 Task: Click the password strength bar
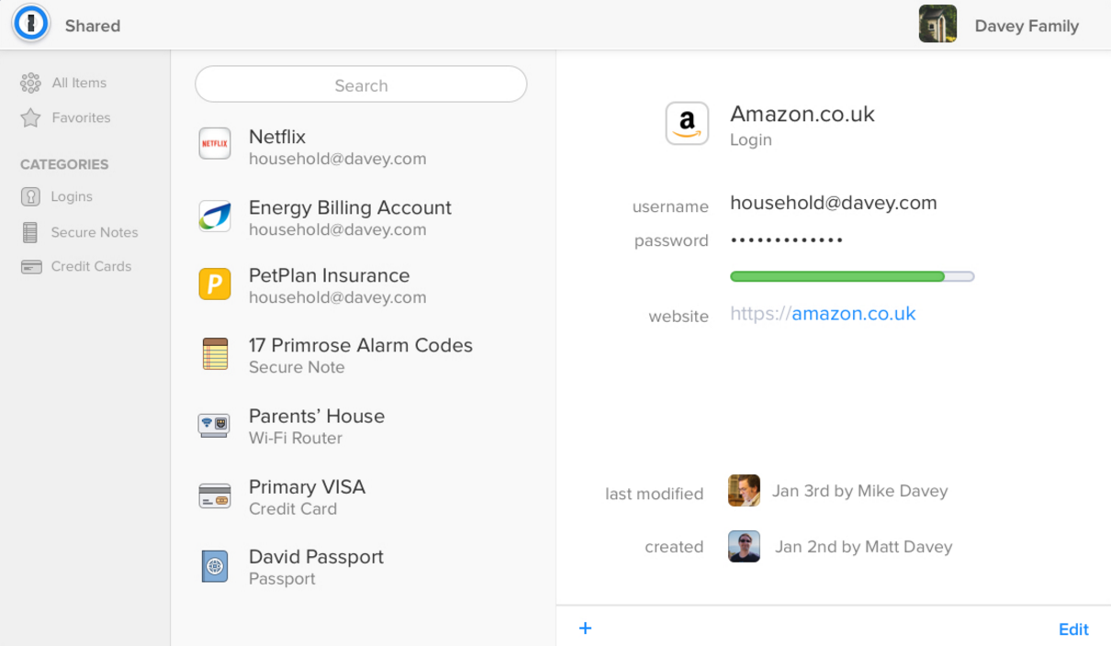tap(851, 276)
